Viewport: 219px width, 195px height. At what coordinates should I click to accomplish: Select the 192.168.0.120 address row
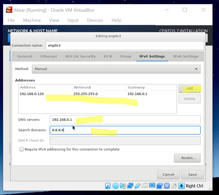(x=32, y=94)
